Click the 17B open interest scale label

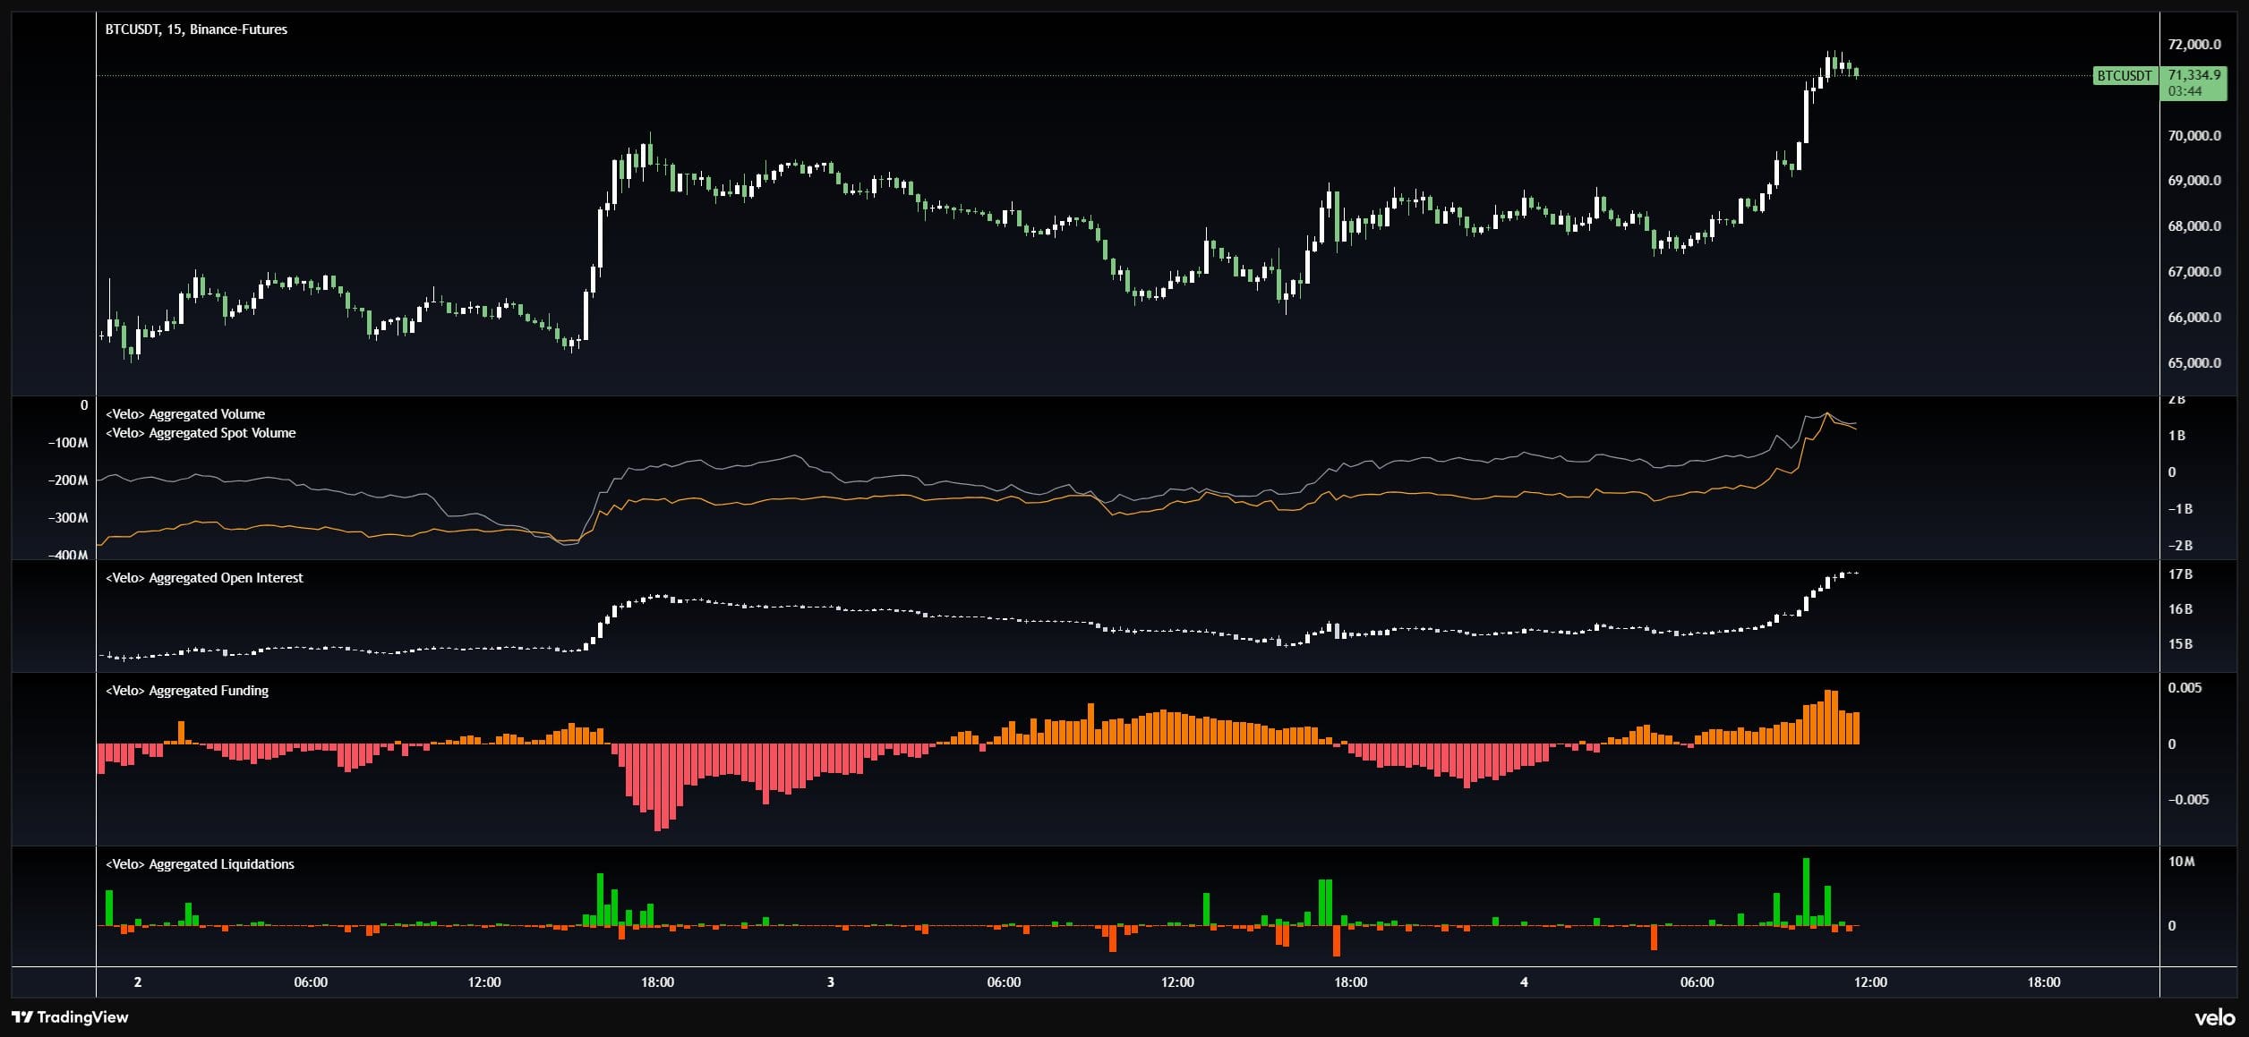click(2180, 574)
